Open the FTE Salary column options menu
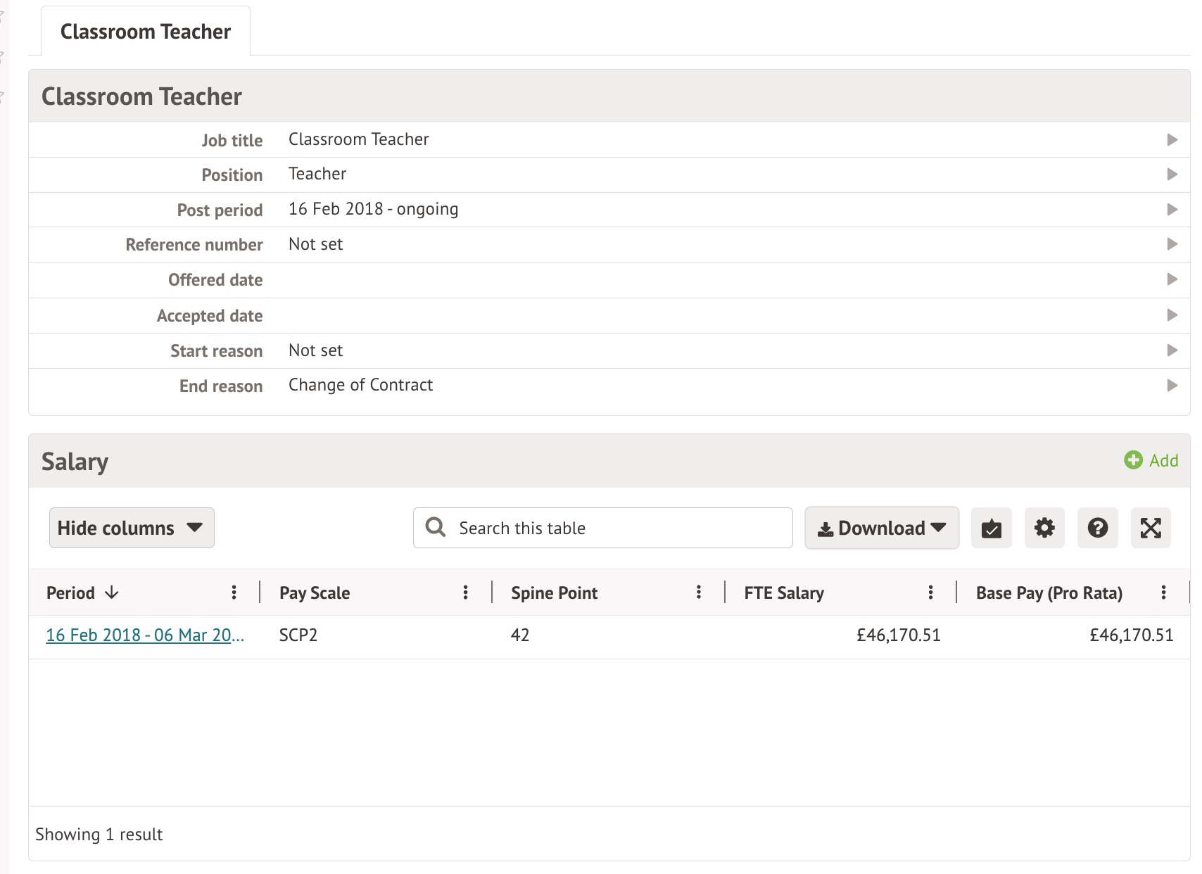 pyautogui.click(x=930, y=593)
